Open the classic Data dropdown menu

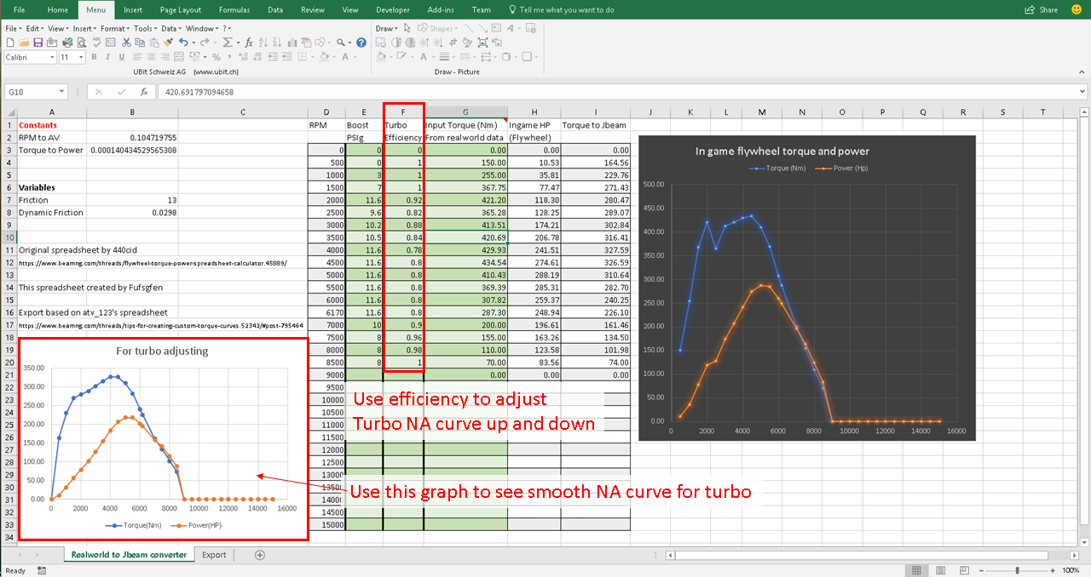[171, 28]
